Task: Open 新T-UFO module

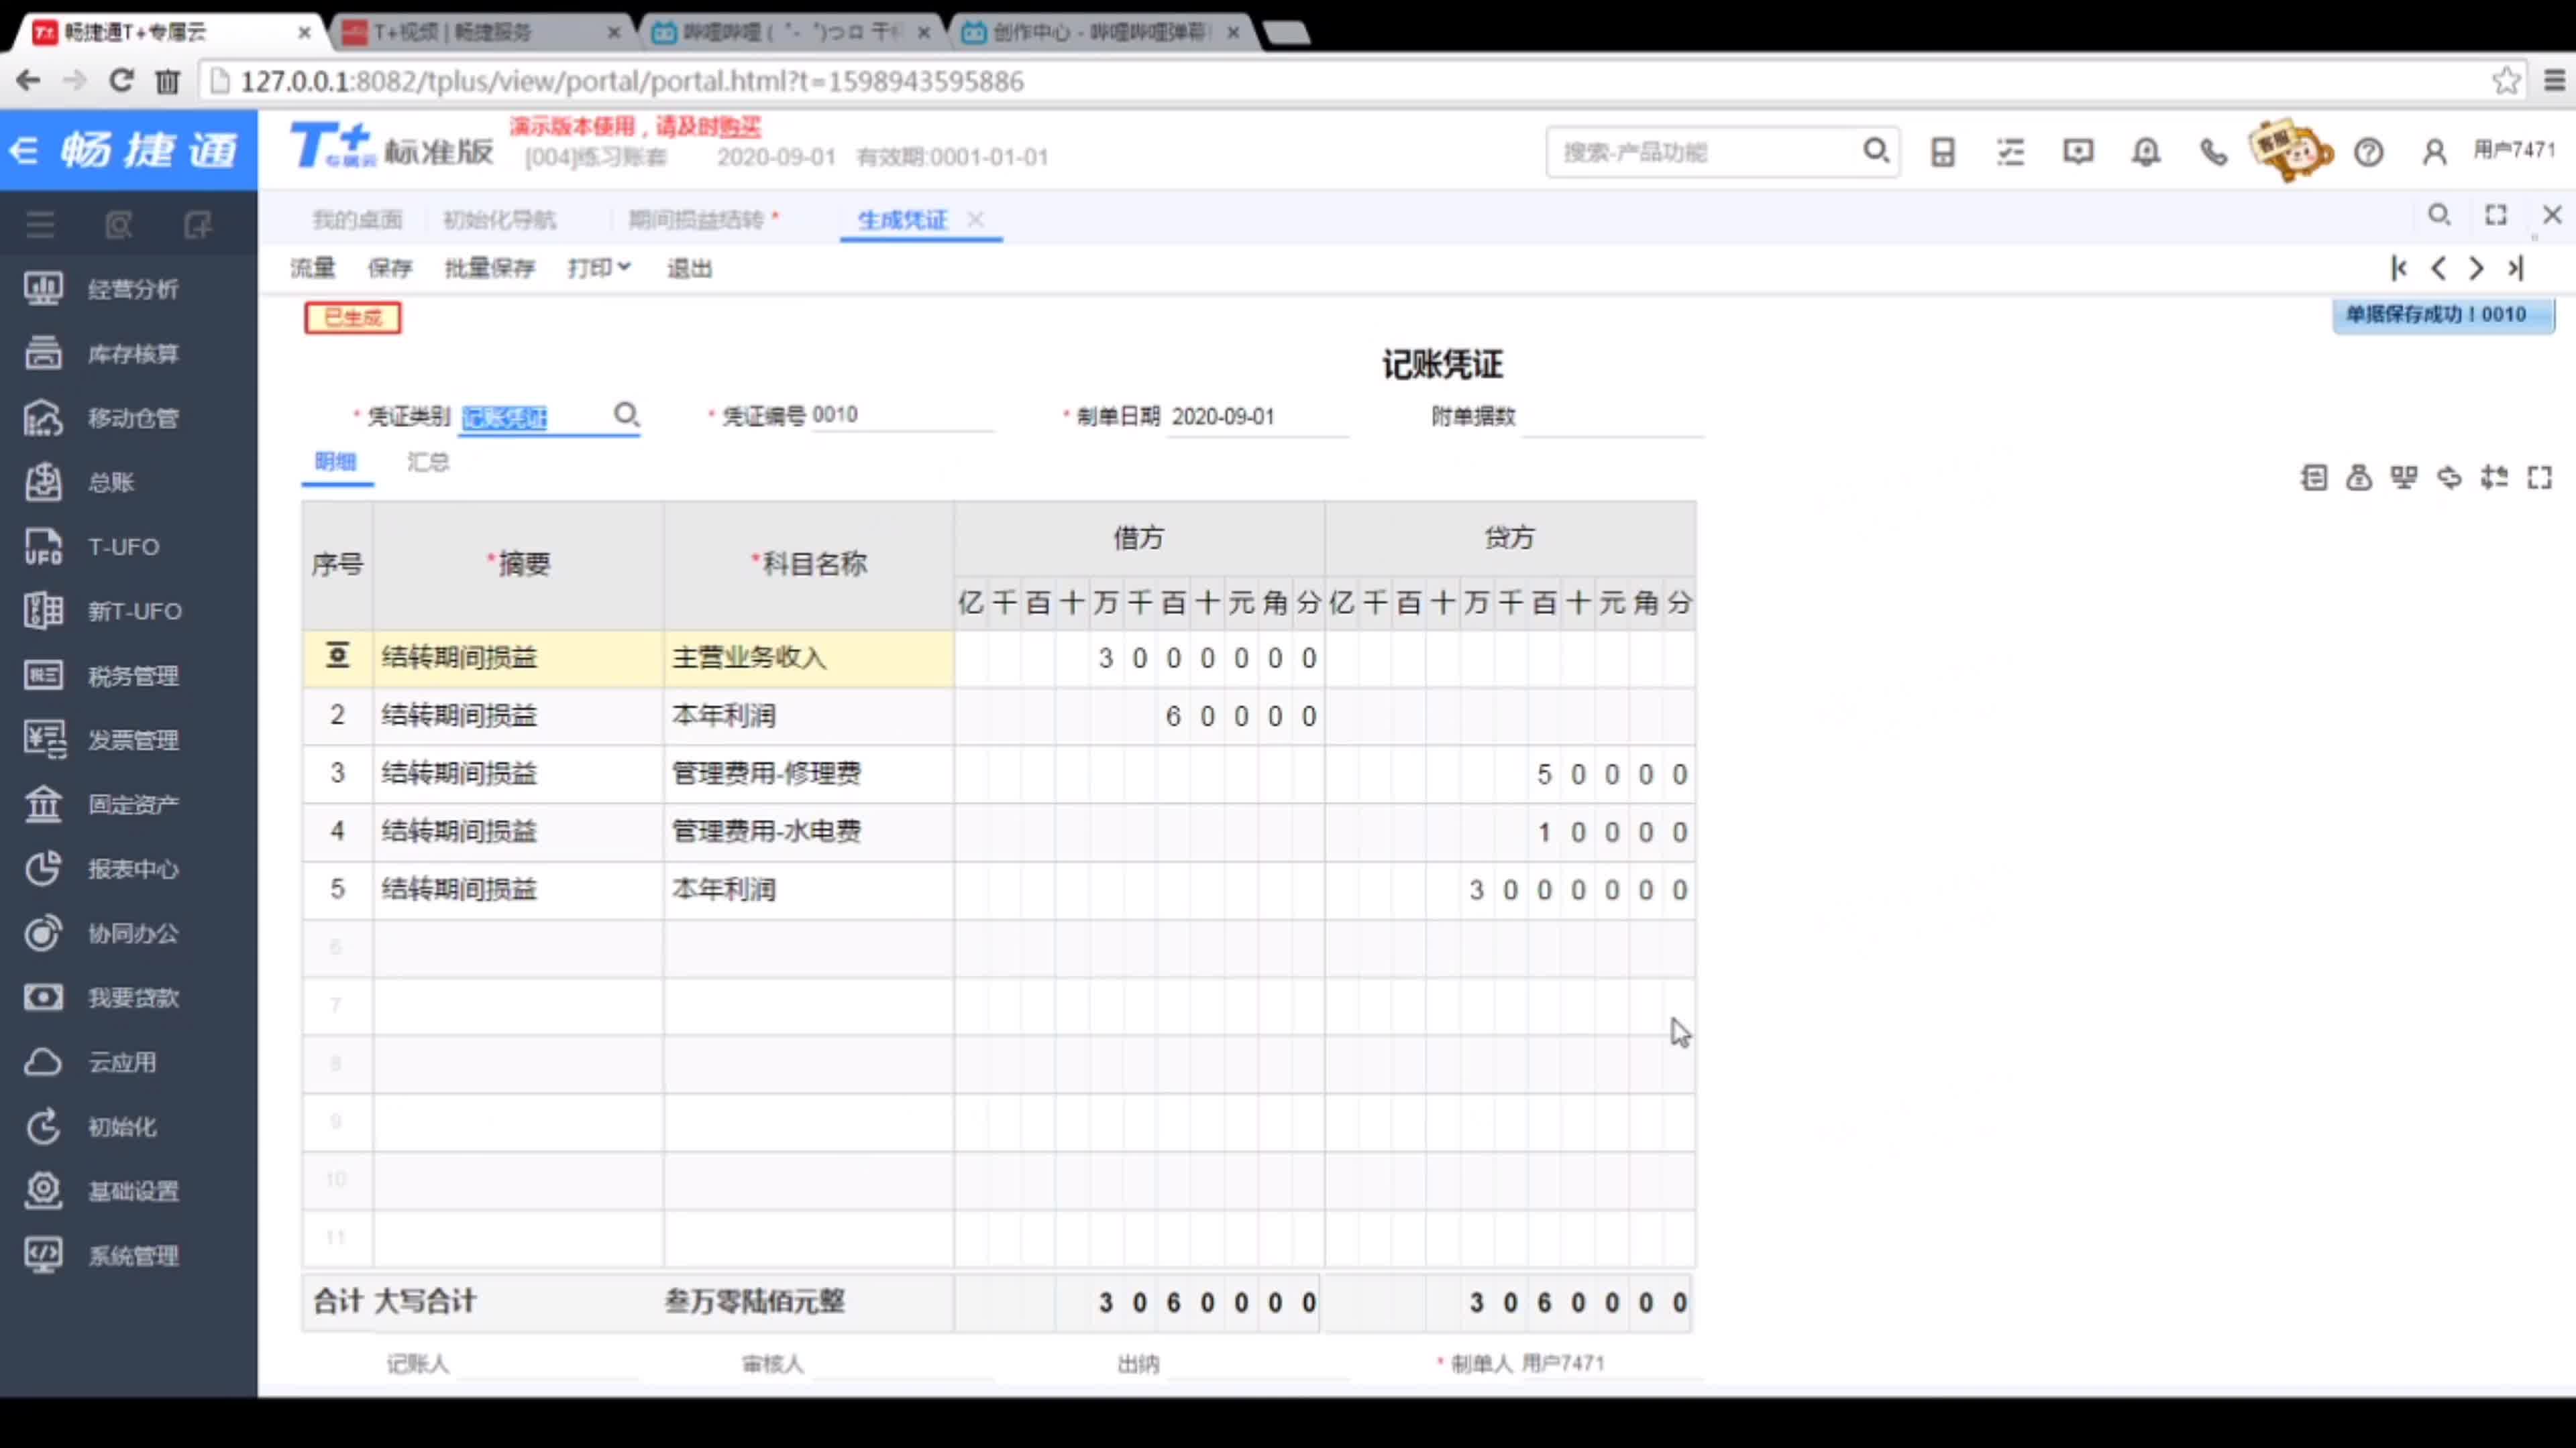Action: click(103, 611)
